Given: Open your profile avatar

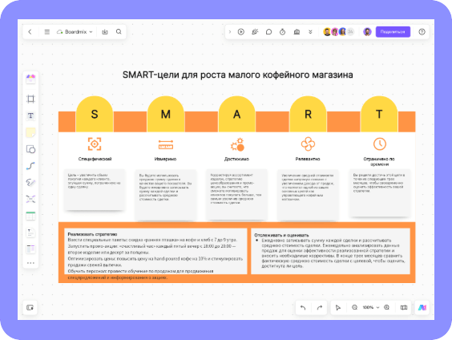Looking at the screenshot, I should pyautogui.click(x=367, y=32).
